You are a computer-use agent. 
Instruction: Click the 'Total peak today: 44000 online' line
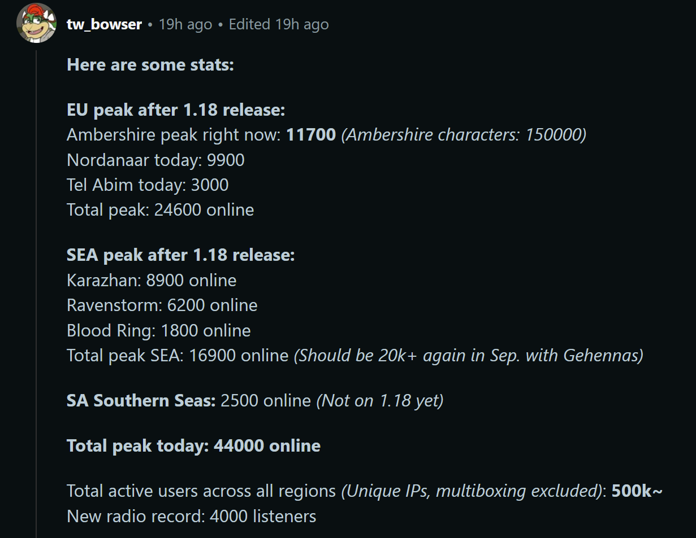click(x=193, y=445)
